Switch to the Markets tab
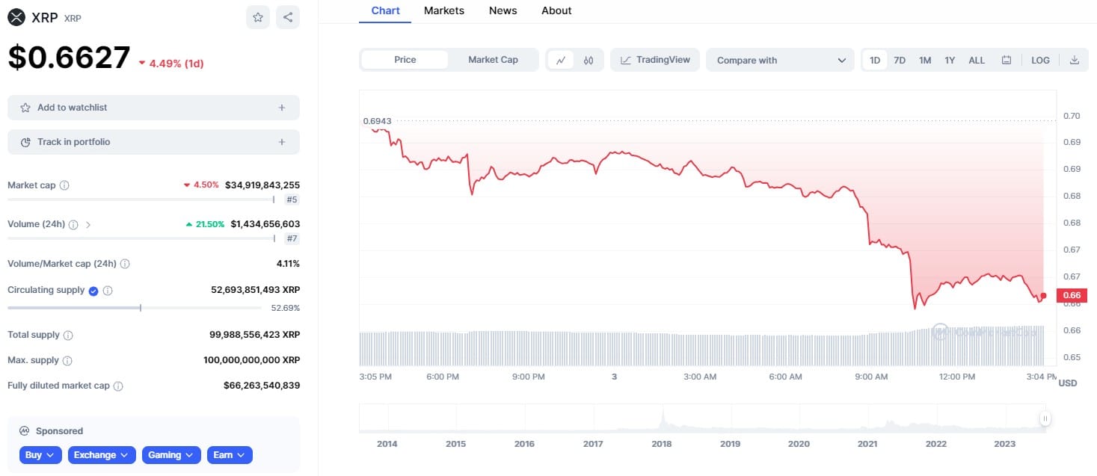 click(x=444, y=10)
